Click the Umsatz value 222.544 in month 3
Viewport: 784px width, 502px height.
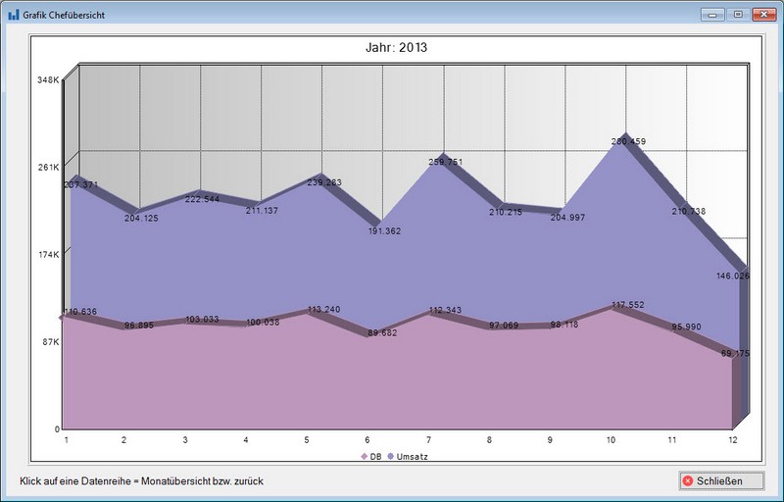pos(202,199)
